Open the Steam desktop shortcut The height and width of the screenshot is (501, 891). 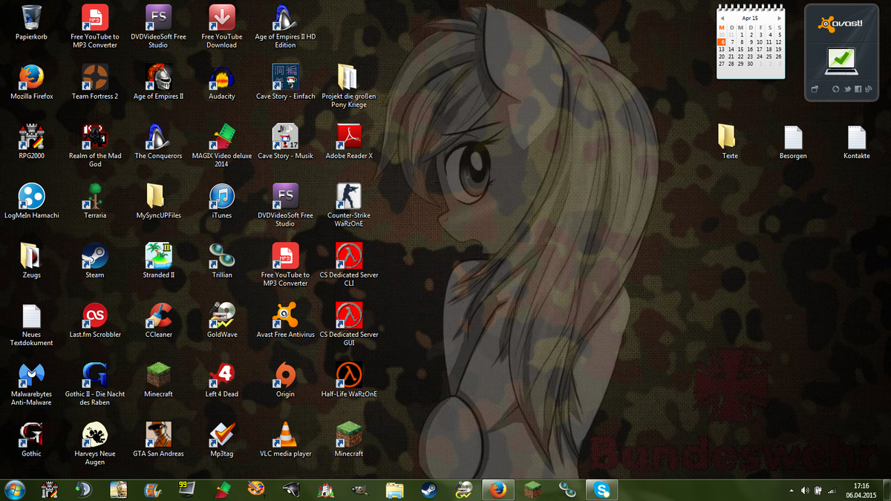coord(95,261)
